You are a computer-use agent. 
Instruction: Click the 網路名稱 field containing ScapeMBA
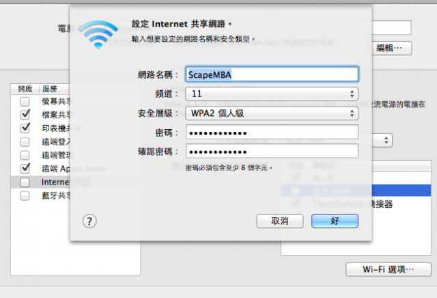point(272,74)
